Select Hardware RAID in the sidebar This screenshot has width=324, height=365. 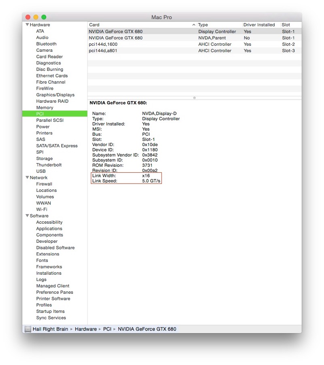(x=52, y=101)
